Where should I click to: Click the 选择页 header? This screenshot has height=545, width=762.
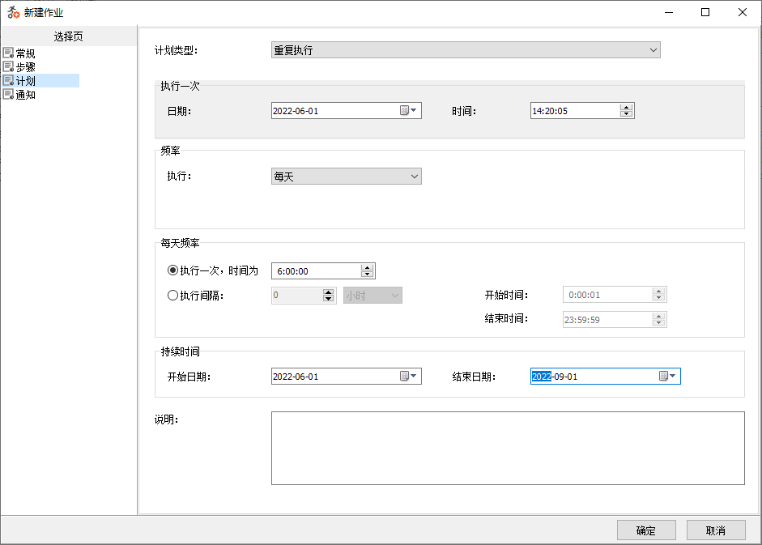(x=69, y=36)
